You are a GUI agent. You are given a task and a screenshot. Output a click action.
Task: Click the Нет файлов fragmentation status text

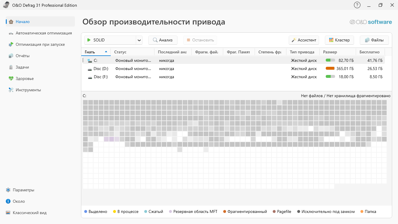click(346, 96)
